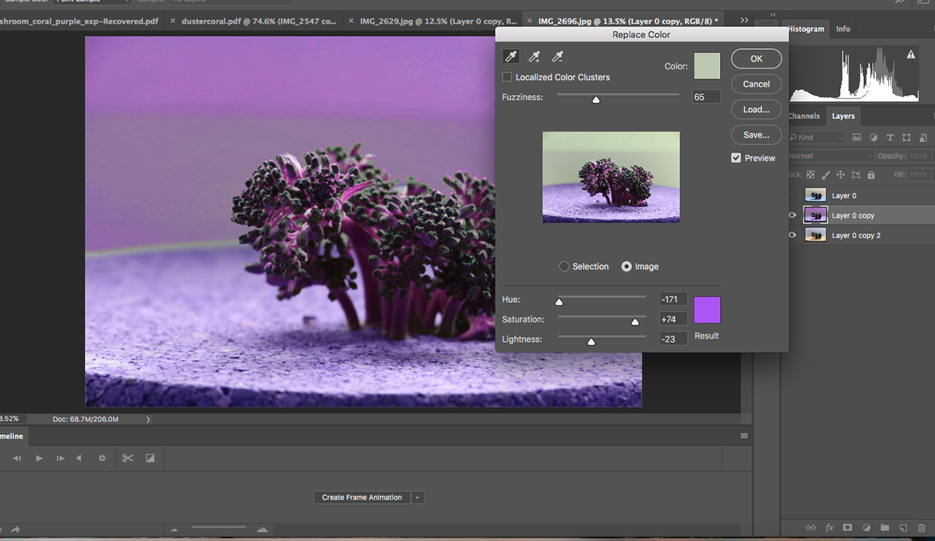Mute audio playback in Timeline
Screen dimensions: 935x541
point(79,458)
